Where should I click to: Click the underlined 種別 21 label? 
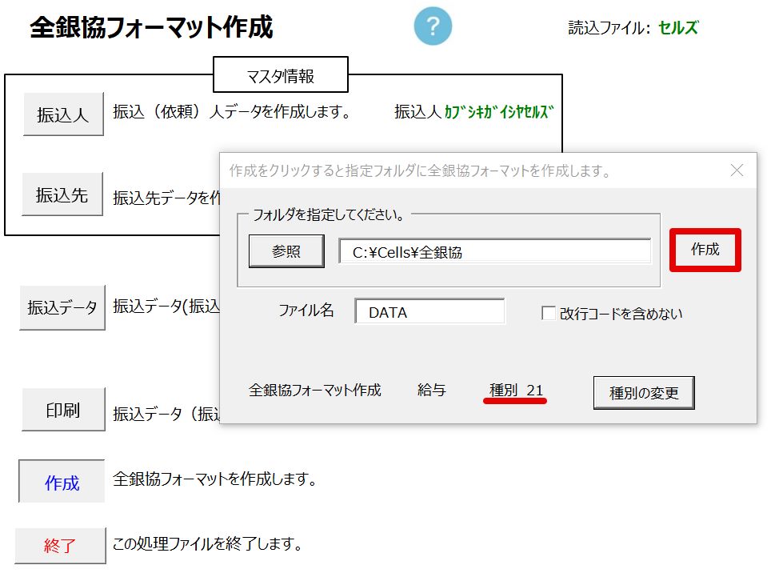click(x=516, y=391)
